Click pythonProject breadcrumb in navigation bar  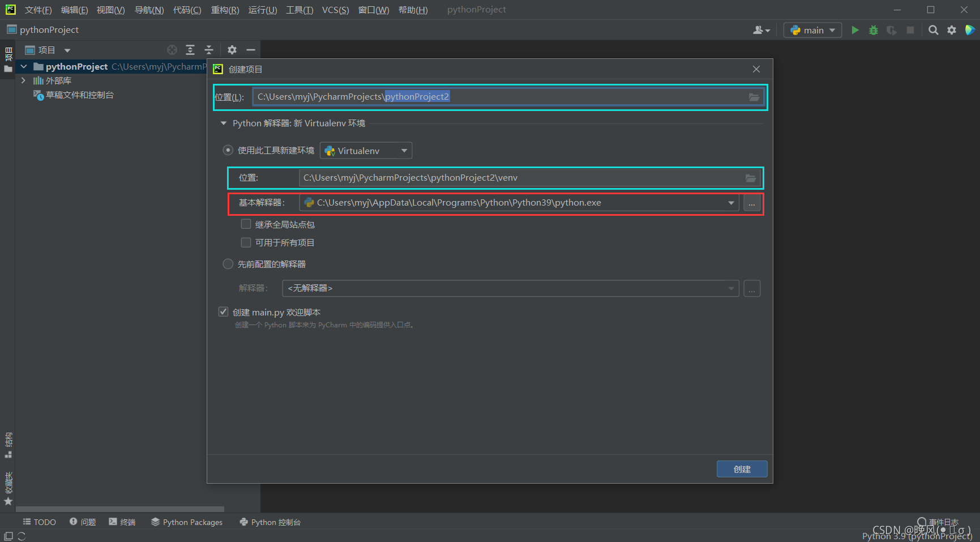pos(43,30)
